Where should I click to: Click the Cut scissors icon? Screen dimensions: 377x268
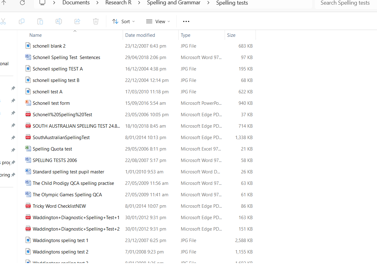tap(3, 21)
